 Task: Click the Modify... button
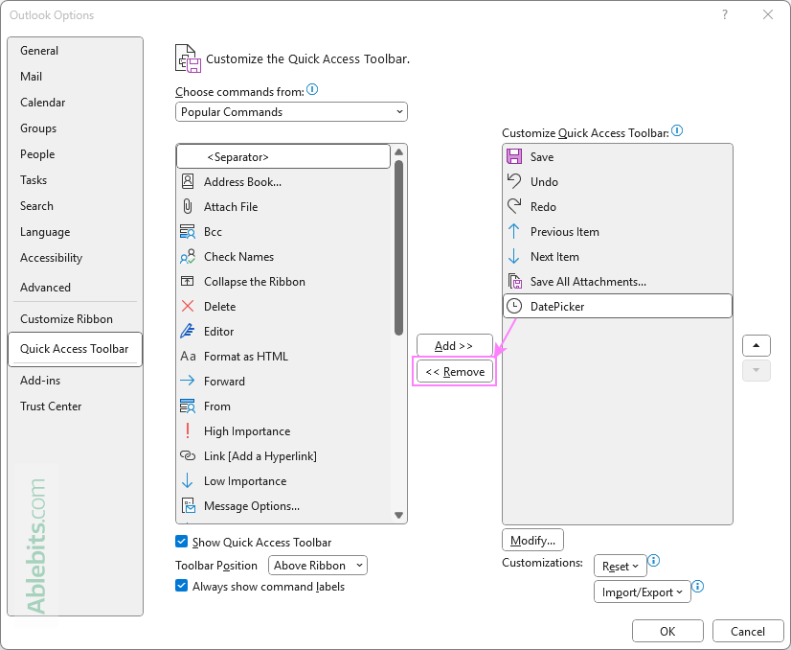[532, 541]
